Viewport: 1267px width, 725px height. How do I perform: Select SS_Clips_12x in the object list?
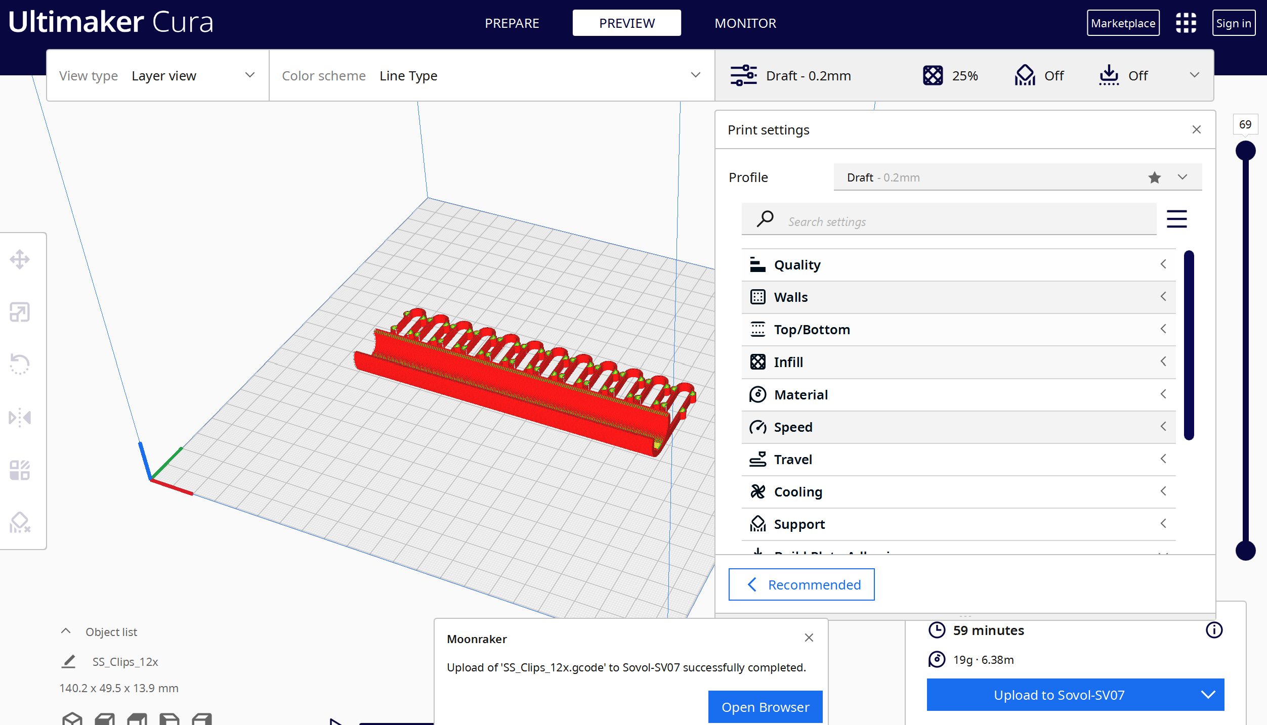click(x=125, y=662)
